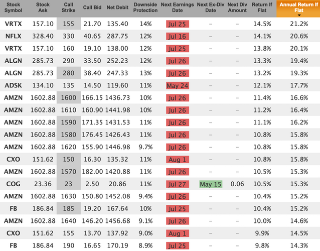The width and height of the screenshot is (320, 251).
Task: Click net debit value 252.23
Action: [x=117, y=61]
